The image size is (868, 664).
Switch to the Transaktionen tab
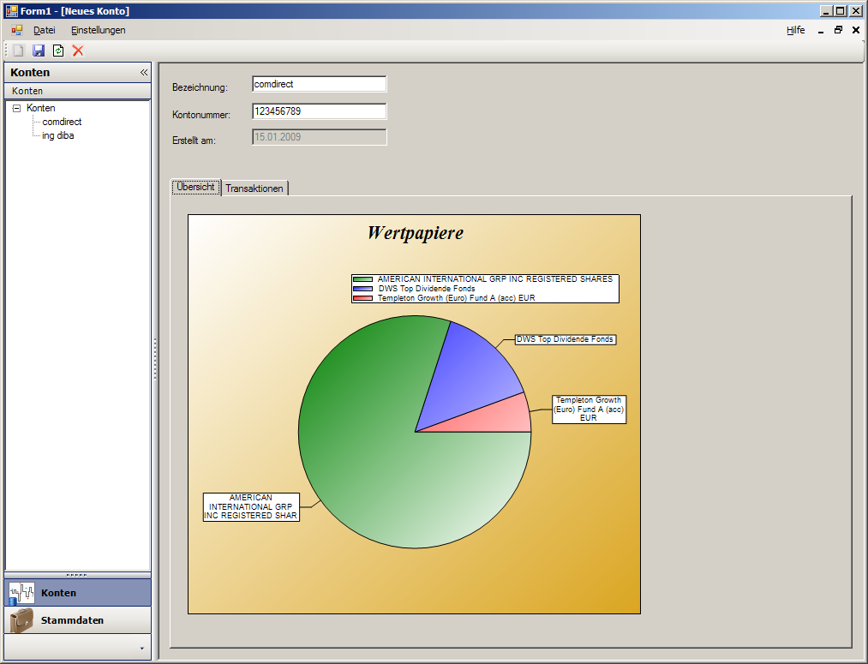(x=254, y=188)
